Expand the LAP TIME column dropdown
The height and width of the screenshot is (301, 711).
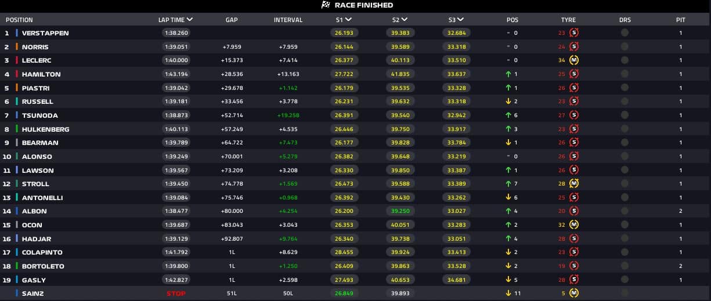(190, 20)
